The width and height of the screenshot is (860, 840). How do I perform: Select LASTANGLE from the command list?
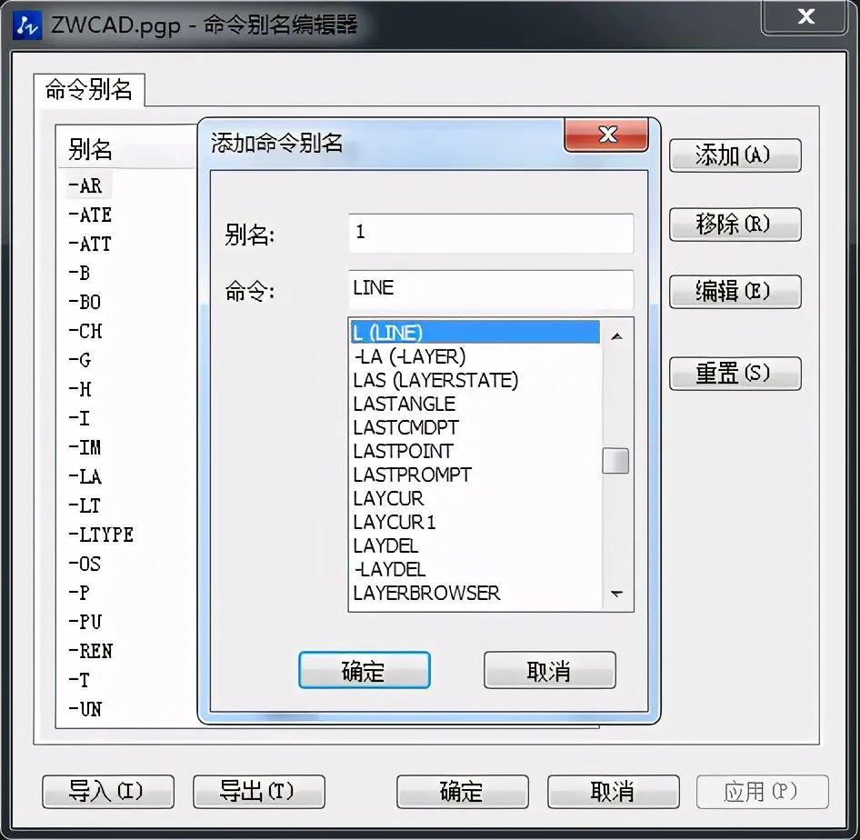coord(403,404)
